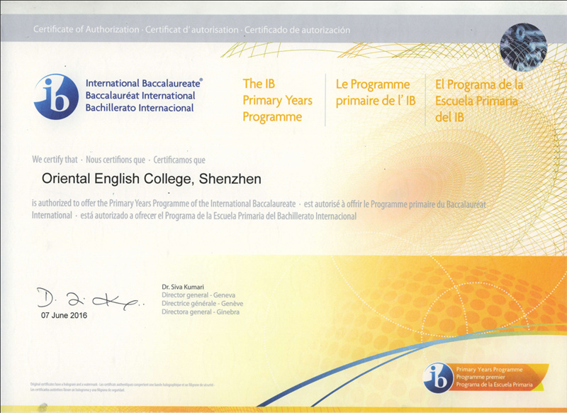Click the 'We certify that' phrase

[x=55, y=160]
